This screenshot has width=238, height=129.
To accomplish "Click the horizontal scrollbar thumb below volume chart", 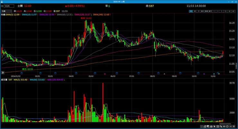I will coord(225,124).
